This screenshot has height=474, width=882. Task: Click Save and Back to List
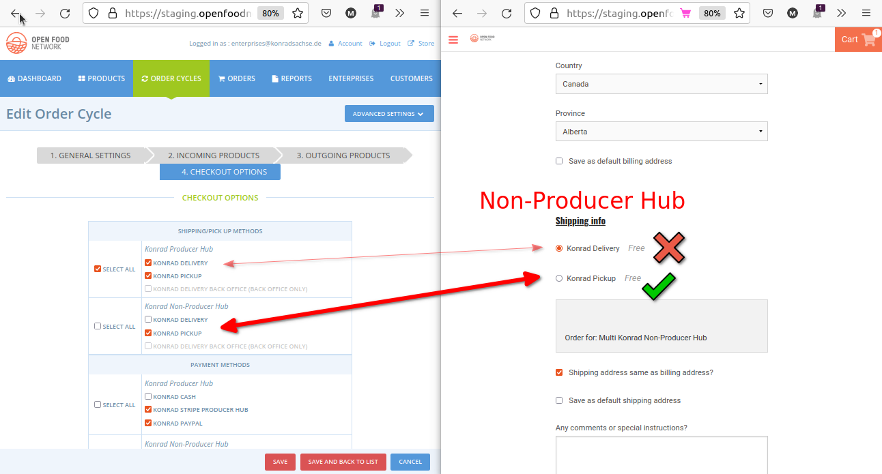(343, 462)
